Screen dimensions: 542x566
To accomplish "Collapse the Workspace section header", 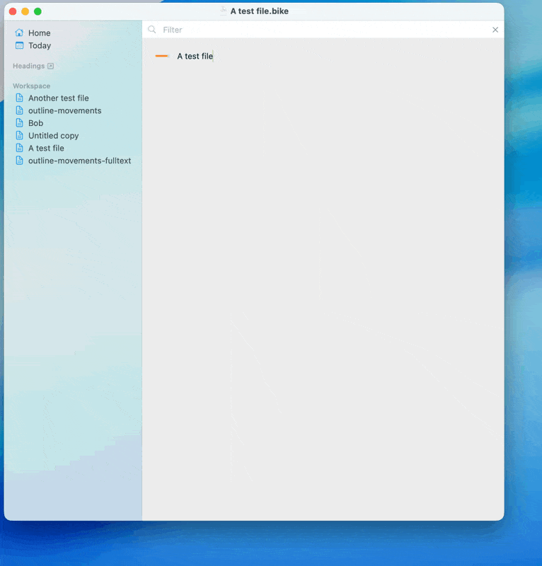I will 31,86.
